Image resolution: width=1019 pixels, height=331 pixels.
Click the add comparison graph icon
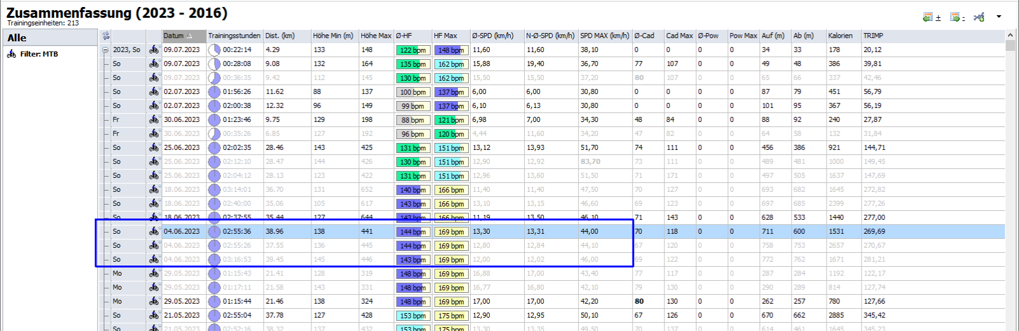pyautogui.click(x=979, y=17)
